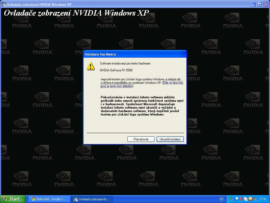Screen dimensions: 270x203
Task: Click the CS language indicator
Action: (x=221, y=199)
